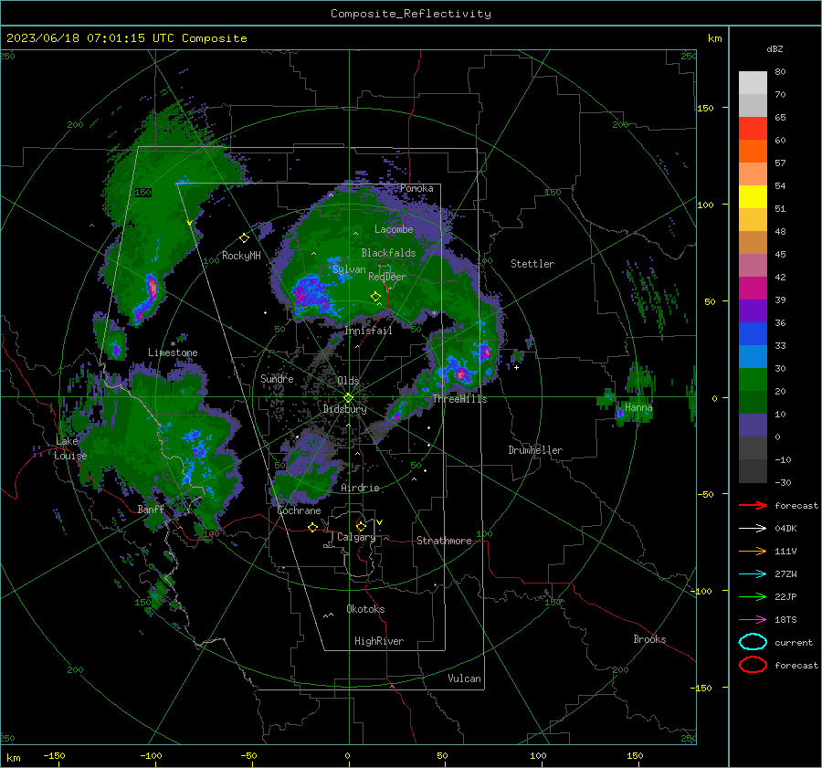Viewport: 822px width, 768px height.
Task: Click the magenta 18TS arrow icon
Action: pyautogui.click(x=753, y=619)
